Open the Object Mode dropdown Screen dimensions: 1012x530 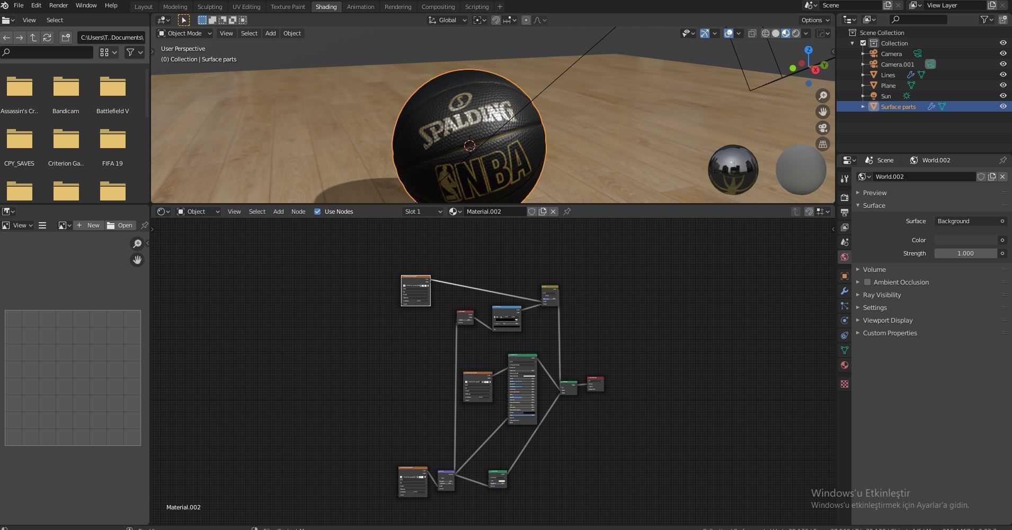point(185,33)
